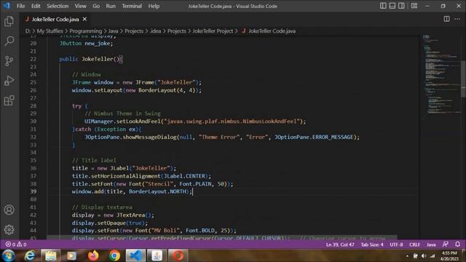Viewport: 466px width, 262px height.
Task: Click BorderLayout.NORTH on line 39
Action: click(157, 191)
